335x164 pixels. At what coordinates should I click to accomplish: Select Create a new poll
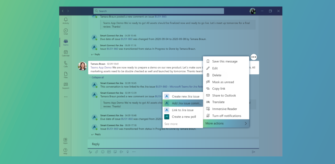pos(183,116)
